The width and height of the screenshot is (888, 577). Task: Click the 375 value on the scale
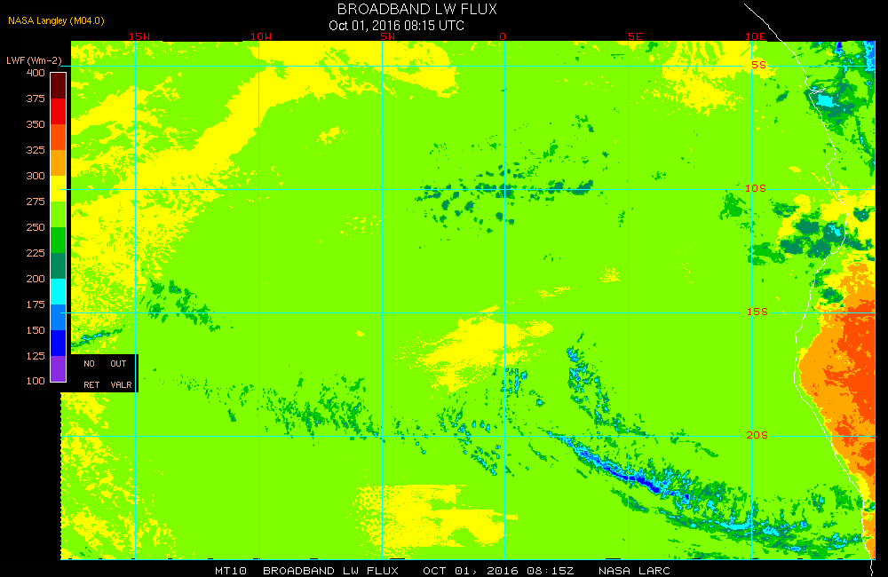coord(36,99)
